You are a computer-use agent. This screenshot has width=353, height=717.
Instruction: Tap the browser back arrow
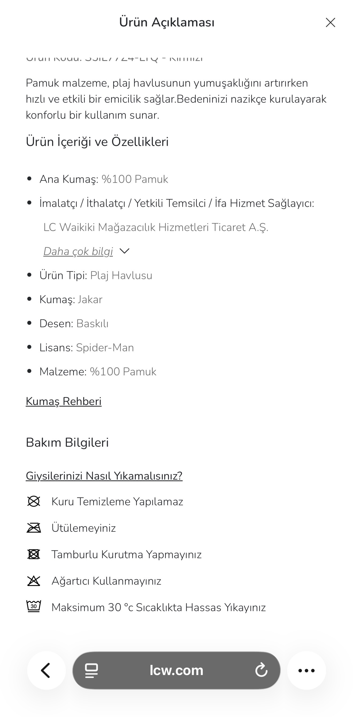tap(46, 670)
